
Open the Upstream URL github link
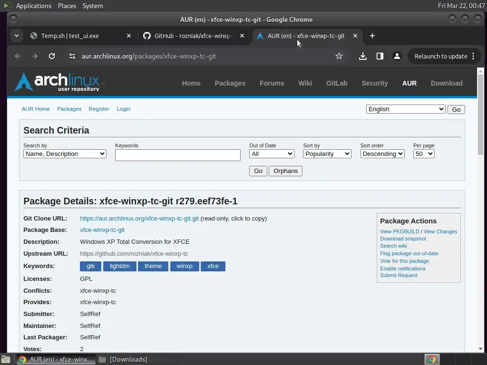coord(134,254)
